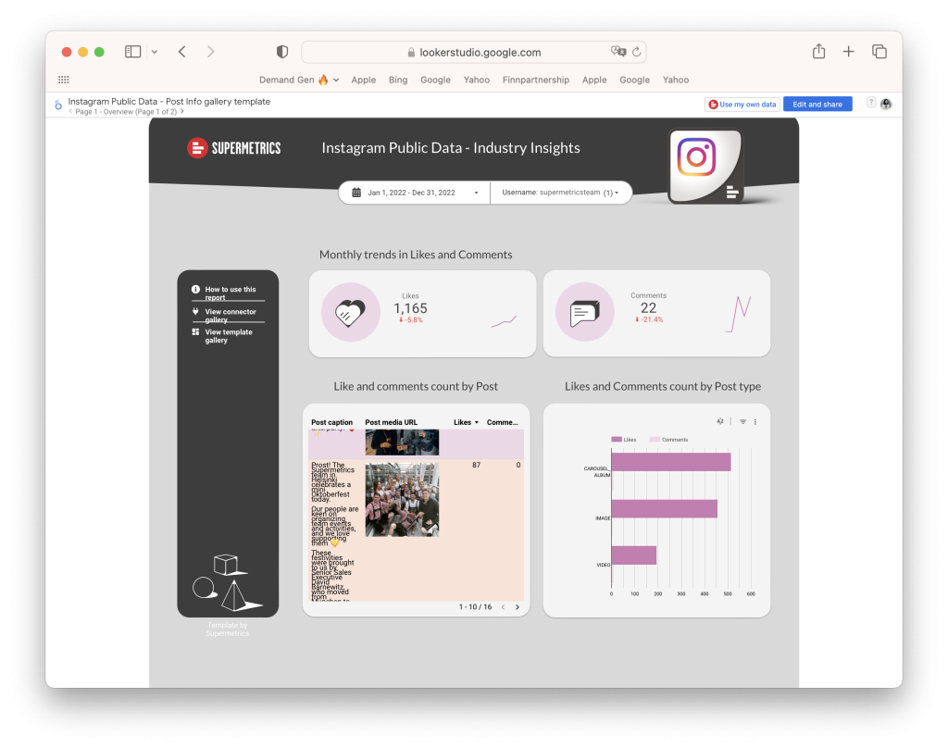This screenshot has height=748, width=948.
Task: Toggle the Comments legend swatch
Action: [x=655, y=440]
